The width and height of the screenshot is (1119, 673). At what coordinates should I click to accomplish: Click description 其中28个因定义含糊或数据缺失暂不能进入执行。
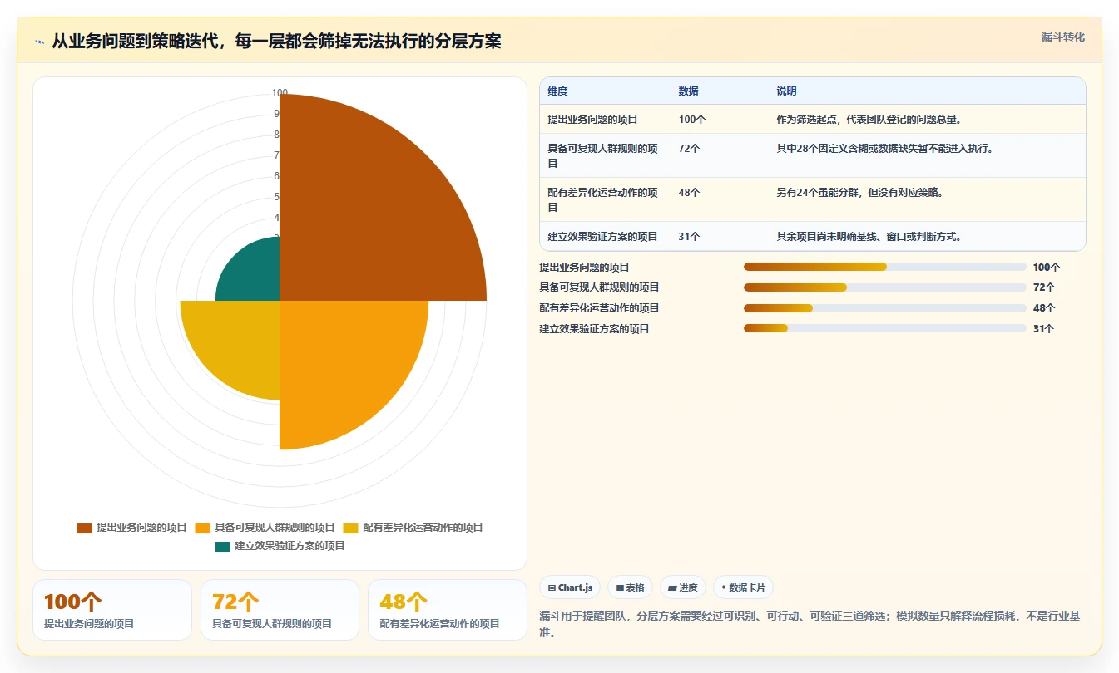[x=884, y=149]
